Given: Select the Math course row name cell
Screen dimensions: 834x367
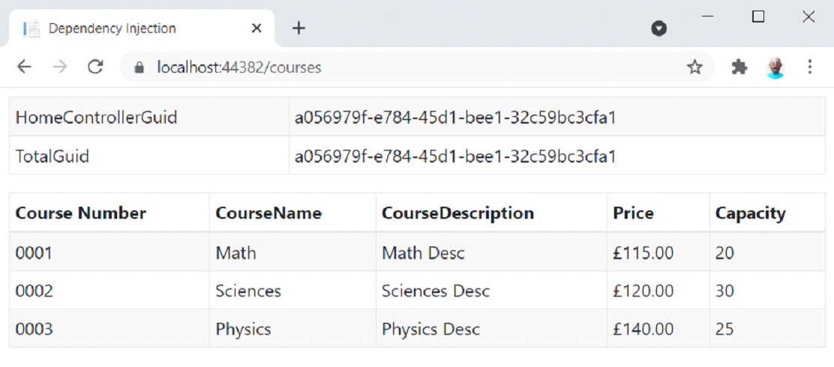Looking at the screenshot, I should [292, 252].
